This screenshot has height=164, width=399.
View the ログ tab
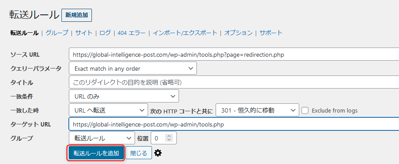click(105, 33)
